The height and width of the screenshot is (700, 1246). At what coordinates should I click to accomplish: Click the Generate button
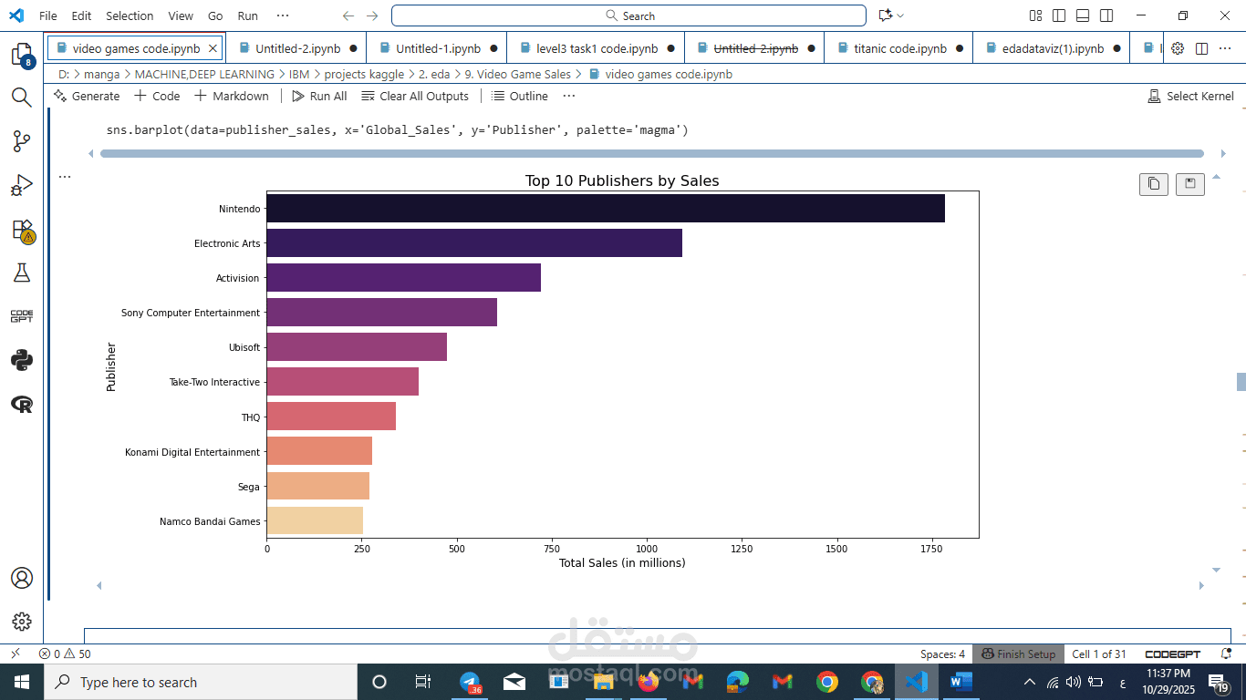pyautogui.click(x=87, y=96)
